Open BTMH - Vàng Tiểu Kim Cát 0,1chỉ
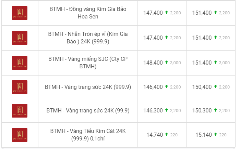Viewport: 240px width, 149px height. tap(88, 135)
